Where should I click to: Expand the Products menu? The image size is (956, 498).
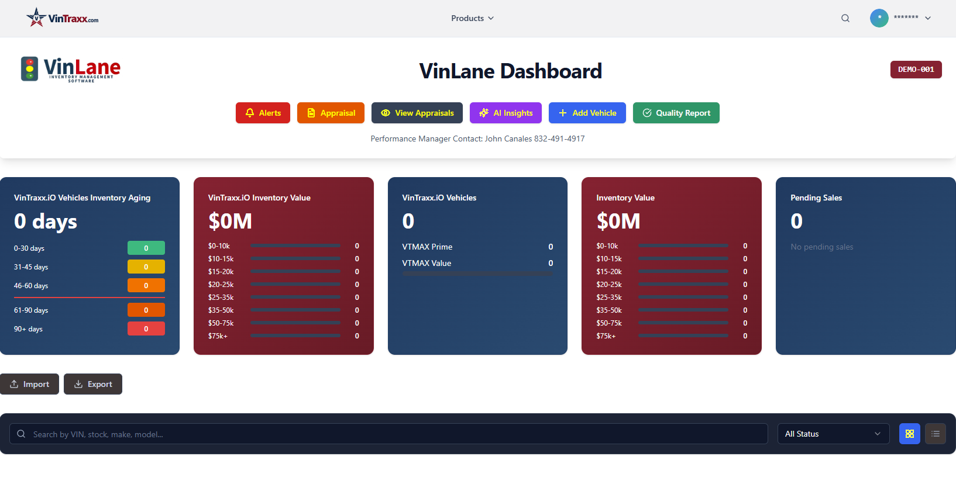(x=472, y=18)
